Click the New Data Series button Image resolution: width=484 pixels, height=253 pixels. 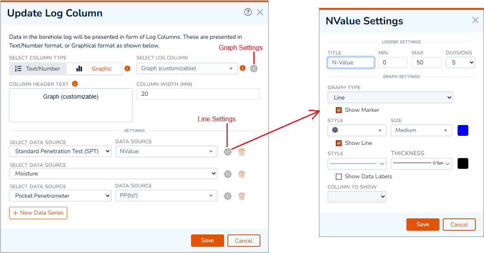coord(38,213)
